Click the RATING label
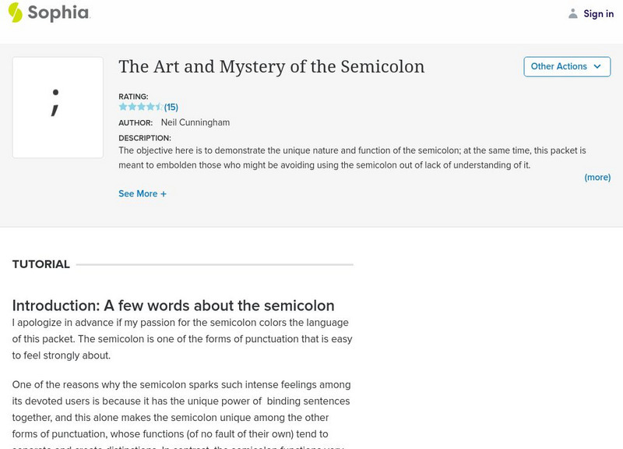Viewport: 623px width, 449px height. (133, 97)
